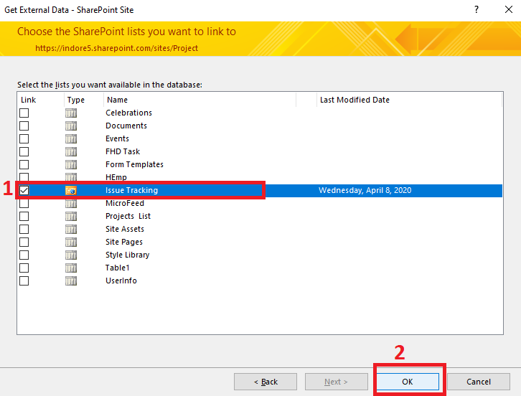Click the Issue Tracking list type icon
Image resolution: width=521 pixels, height=396 pixels.
[x=71, y=190]
